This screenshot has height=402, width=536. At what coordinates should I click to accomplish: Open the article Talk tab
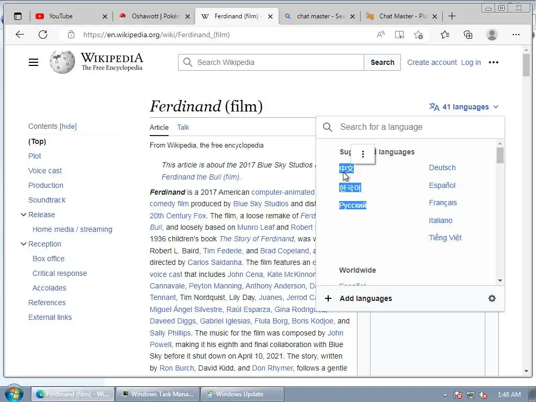coord(183,128)
